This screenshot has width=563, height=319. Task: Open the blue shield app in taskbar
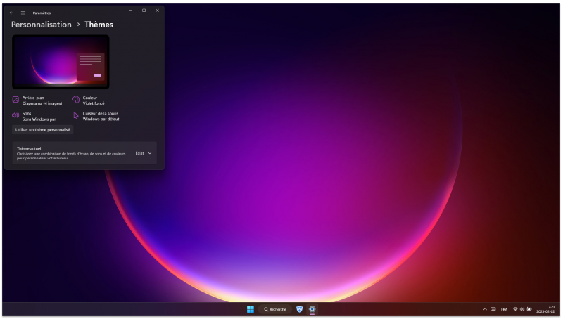(x=299, y=309)
